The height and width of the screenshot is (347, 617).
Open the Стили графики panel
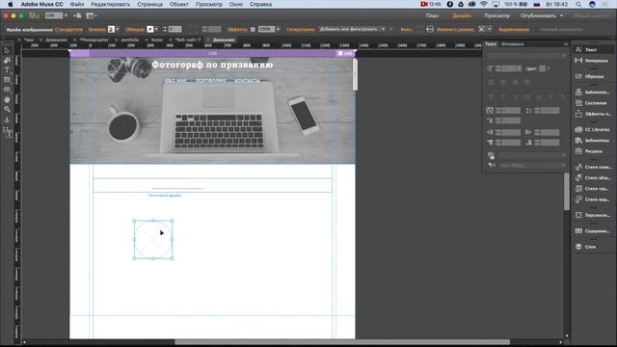click(592, 189)
